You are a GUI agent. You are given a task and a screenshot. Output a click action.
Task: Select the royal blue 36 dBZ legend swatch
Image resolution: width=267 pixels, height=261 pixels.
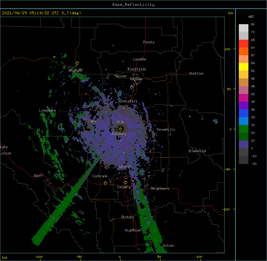(243, 113)
